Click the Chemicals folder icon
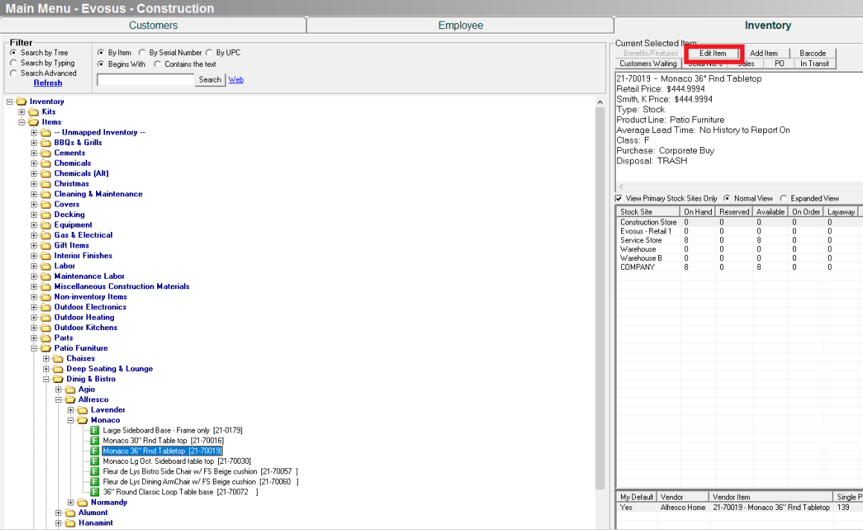863x530 pixels. [x=46, y=164]
